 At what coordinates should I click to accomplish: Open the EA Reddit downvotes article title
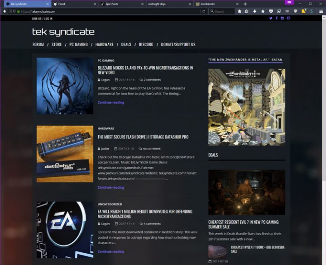pyautogui.click(x=145, y=214)
